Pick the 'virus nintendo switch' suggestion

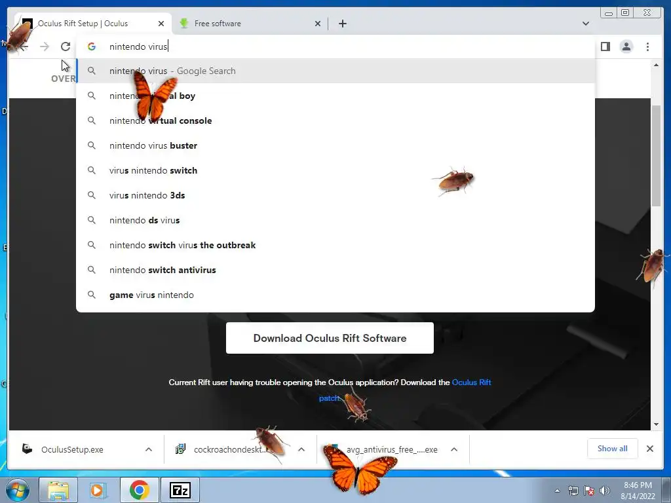pyautogui.click(x=335, y=170)
